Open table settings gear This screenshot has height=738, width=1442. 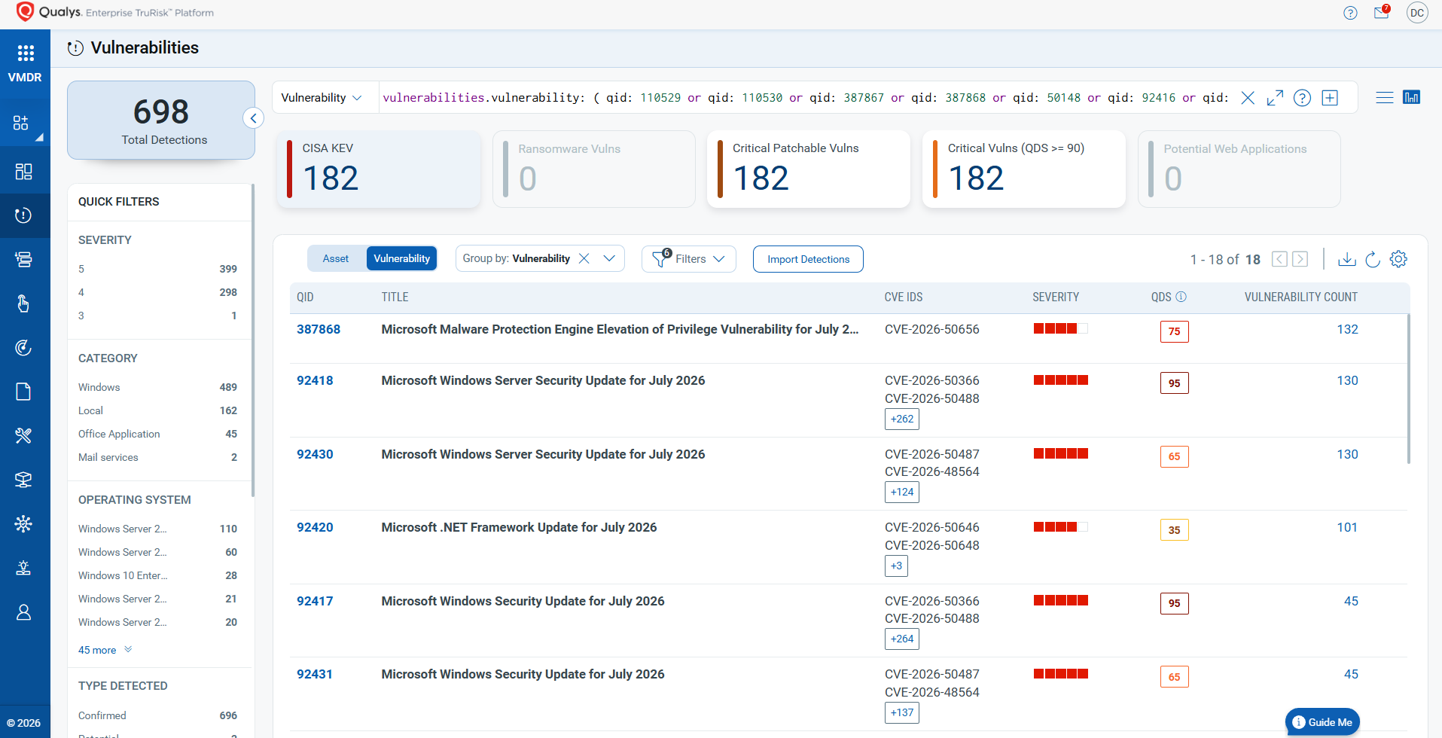click(x=1398, y=259)
